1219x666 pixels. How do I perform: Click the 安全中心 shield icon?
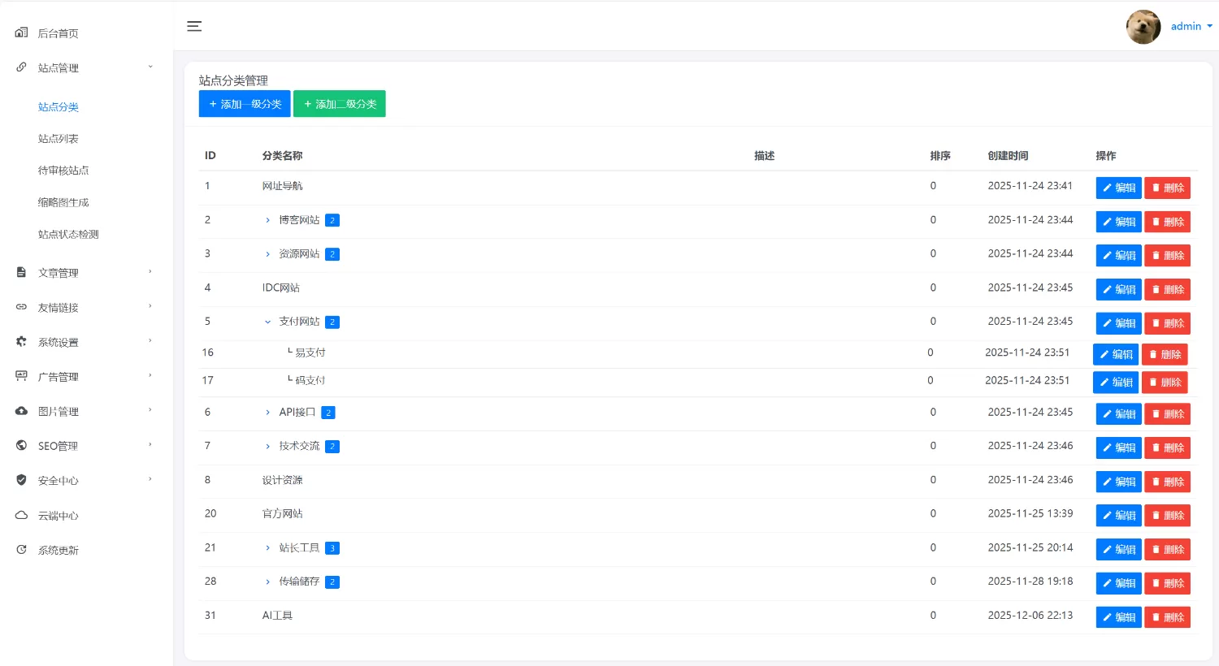(x=21, y=480)
